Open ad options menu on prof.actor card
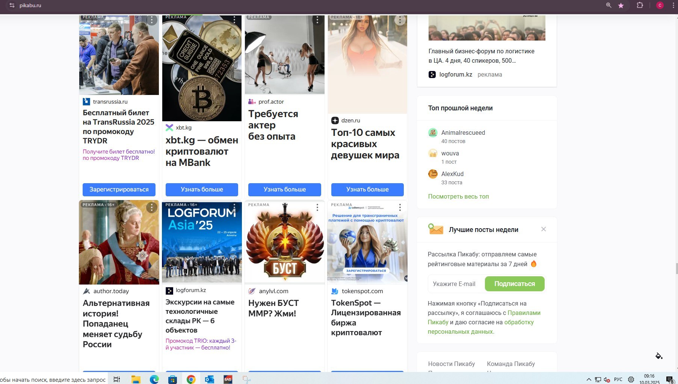 [317, 20]
